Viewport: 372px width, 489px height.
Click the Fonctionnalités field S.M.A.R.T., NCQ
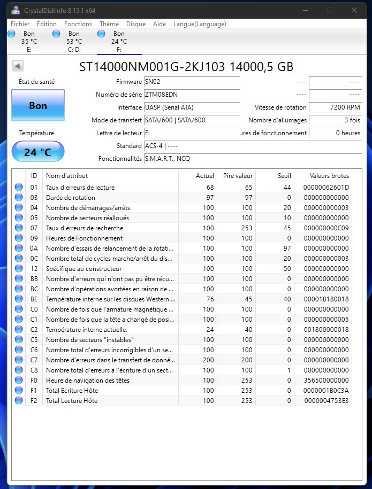pyautogui.click(x=253, y=158)
